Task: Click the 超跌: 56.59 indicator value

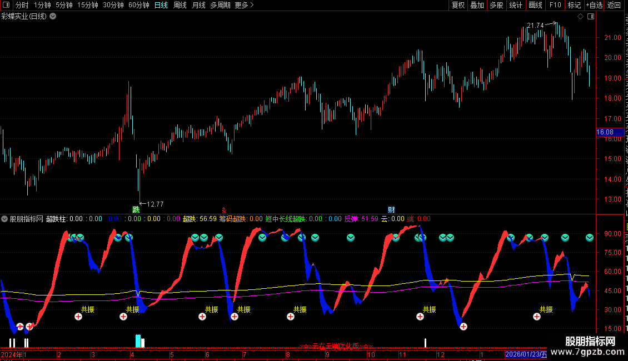Action: click(200, 219)
